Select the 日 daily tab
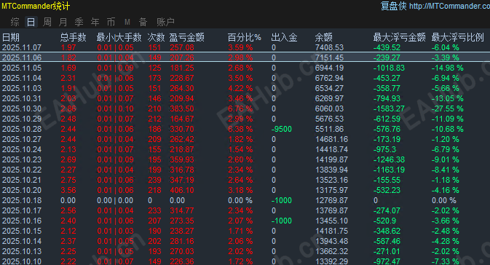490x265 pixels. pyautogui.click(x=31, y=22)
